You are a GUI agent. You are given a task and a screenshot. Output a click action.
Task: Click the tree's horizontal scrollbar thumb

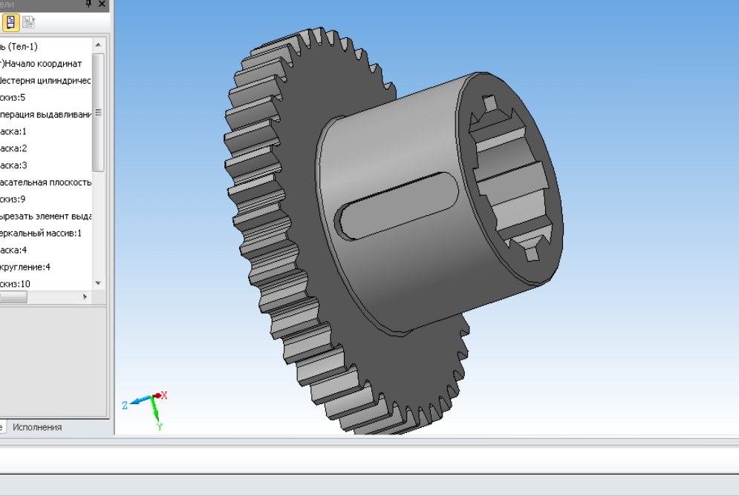point(13,297)
